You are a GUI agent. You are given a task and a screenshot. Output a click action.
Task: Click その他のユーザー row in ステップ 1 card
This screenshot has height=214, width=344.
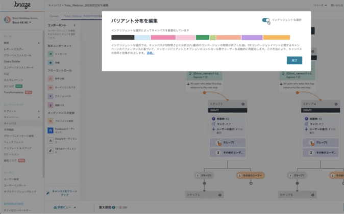228,153
